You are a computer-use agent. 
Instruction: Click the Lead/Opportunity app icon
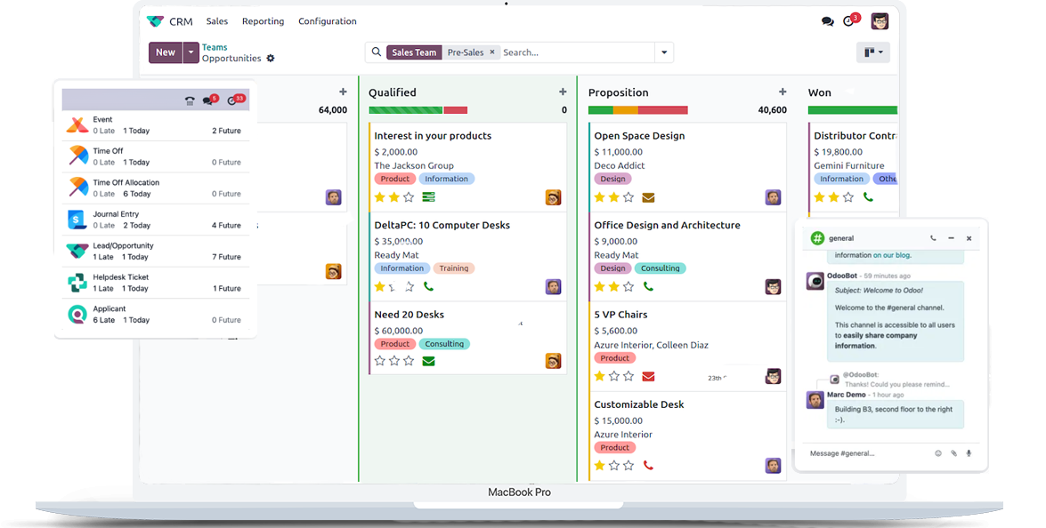tap(77, 251)
